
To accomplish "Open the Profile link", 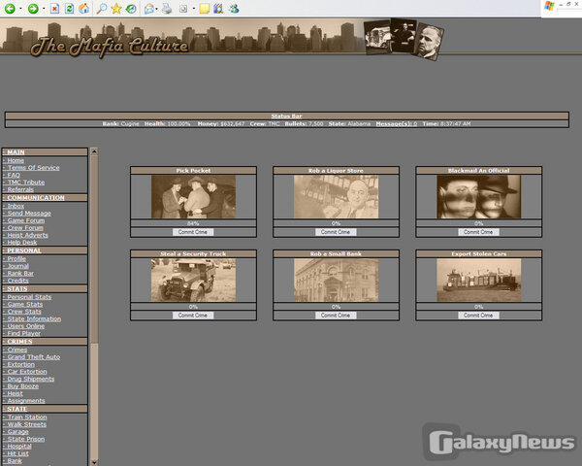I will 16,258.
